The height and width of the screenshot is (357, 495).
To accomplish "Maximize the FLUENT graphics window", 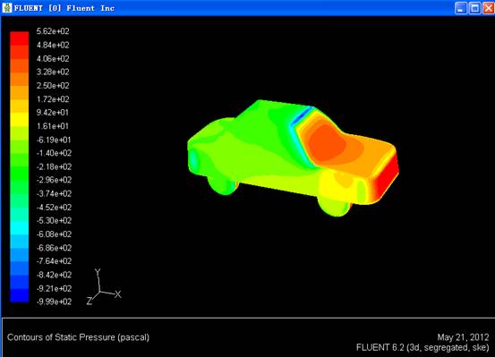I will 474,8.
